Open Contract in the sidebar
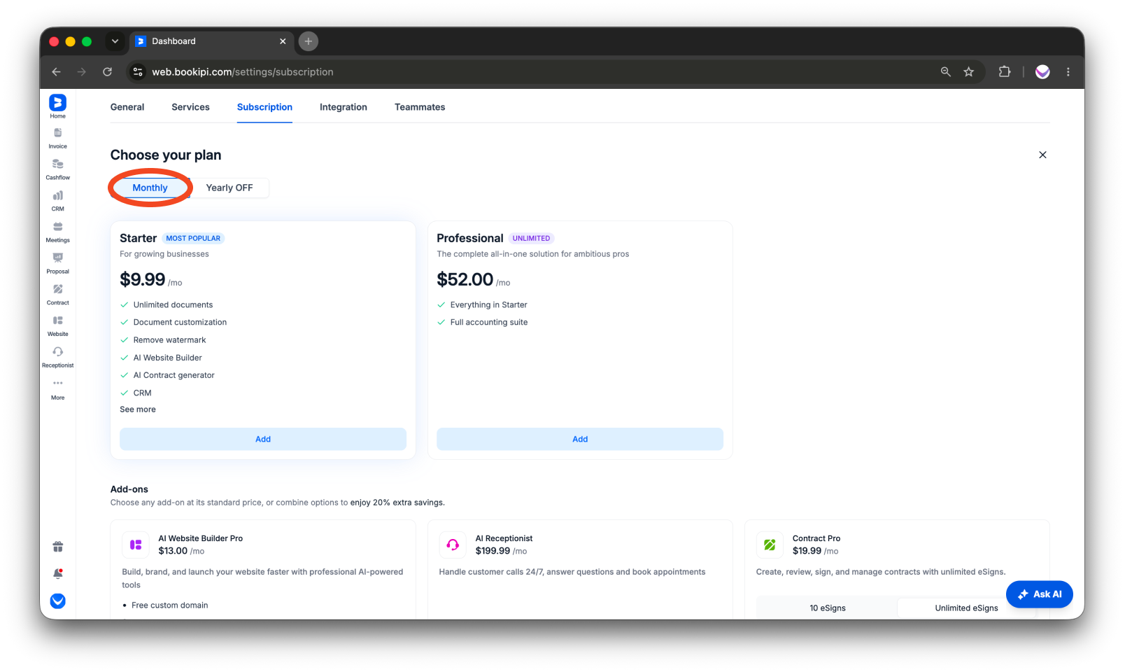 click(57, 295)
